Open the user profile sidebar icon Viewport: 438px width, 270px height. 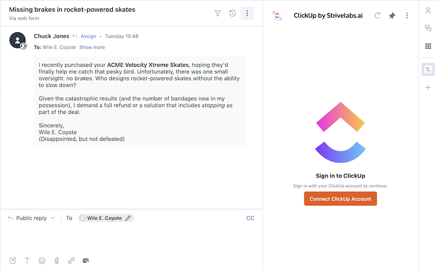tap(428, 10)
